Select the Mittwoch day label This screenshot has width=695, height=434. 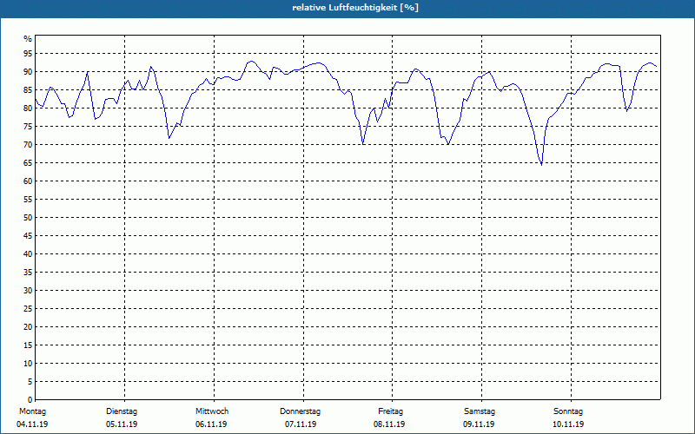point(212,411)
